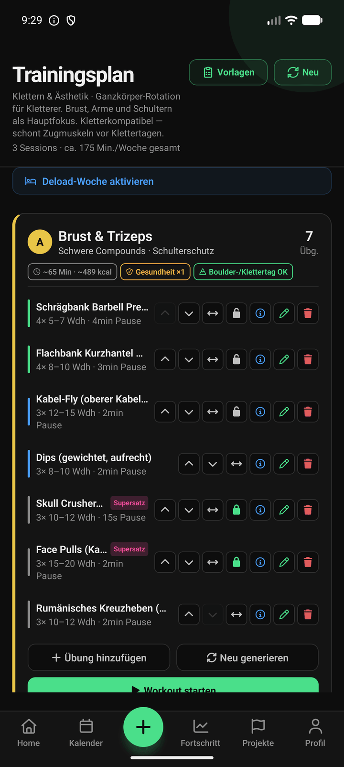Tap Übung hinzufügen to add exercise
The height and width of the screenshot is (767, 344).
click(x=99, y=657)
